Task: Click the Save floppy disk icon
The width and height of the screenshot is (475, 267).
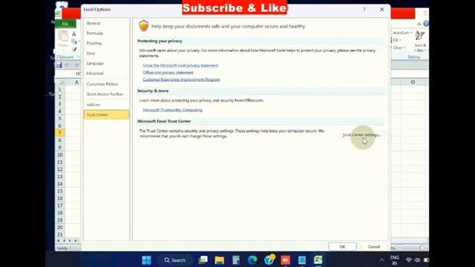Action: pos(59,65)
